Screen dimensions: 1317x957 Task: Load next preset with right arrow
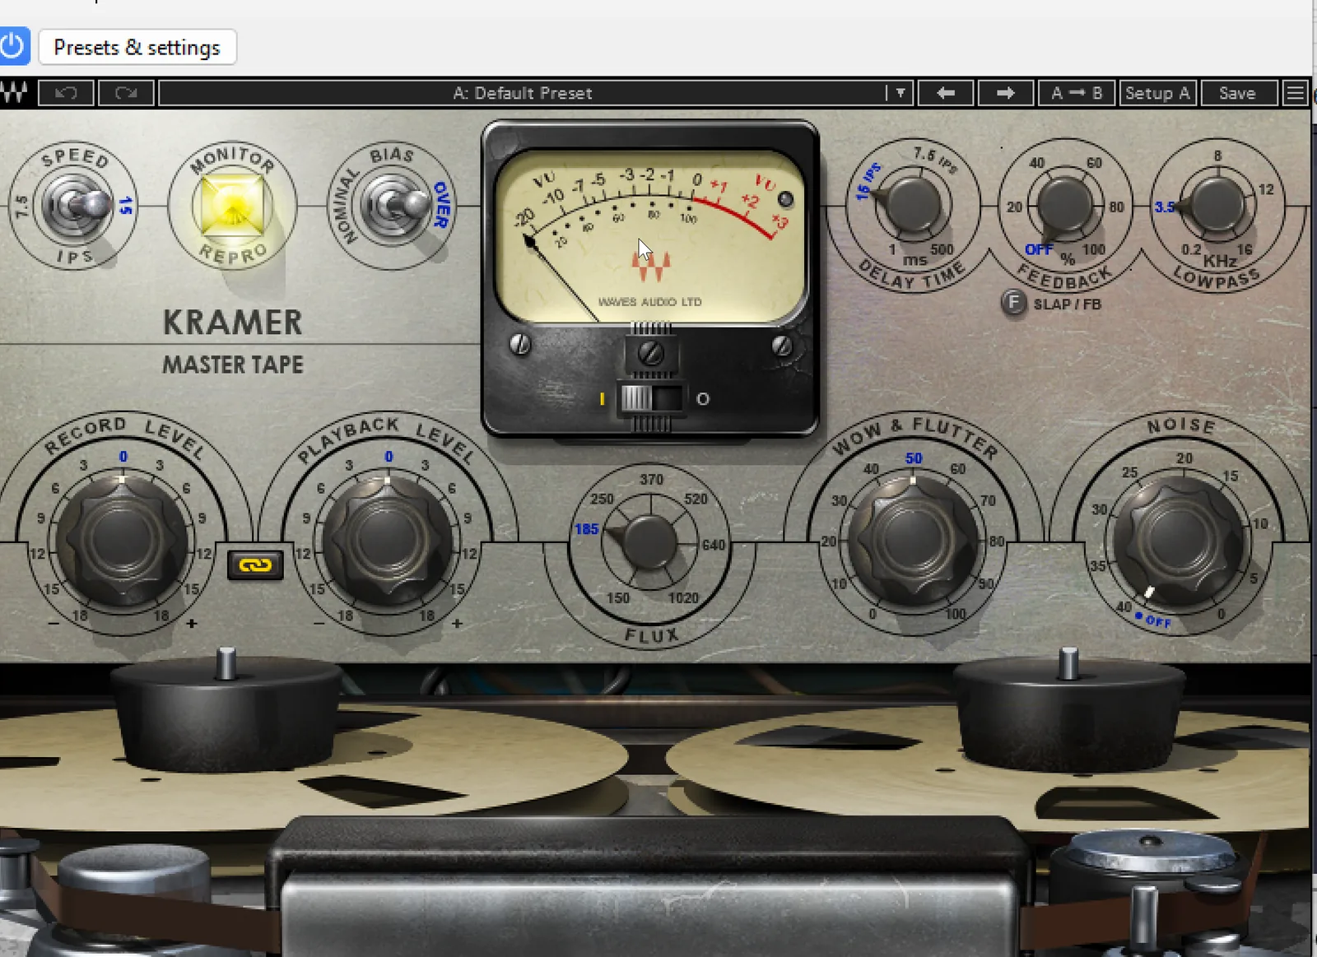pyautogui.click(x=1005, y=93)
